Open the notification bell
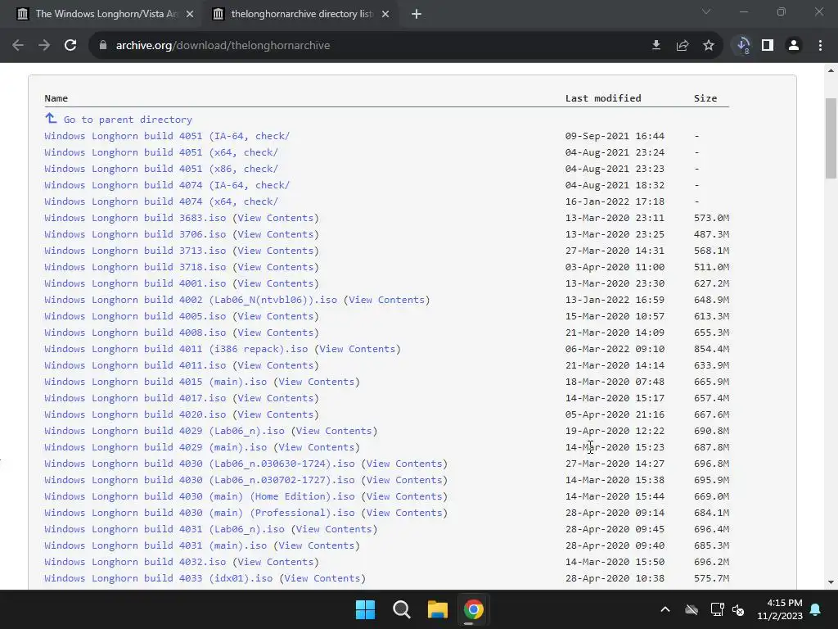Screen dimensions: 838x629 click(x=816, y=609)
